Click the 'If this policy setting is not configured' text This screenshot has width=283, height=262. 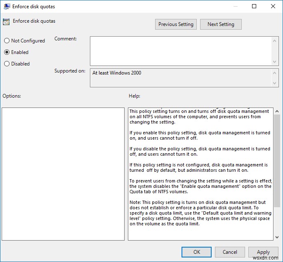pyautogui.click(x=198, y=167)
